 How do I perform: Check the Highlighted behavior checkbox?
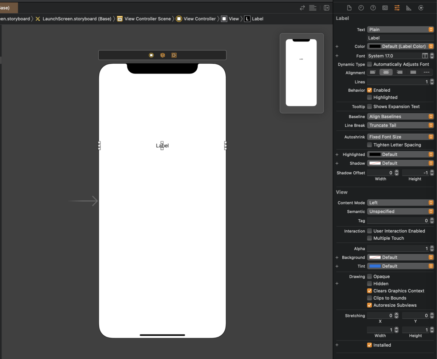pos(370,97)
